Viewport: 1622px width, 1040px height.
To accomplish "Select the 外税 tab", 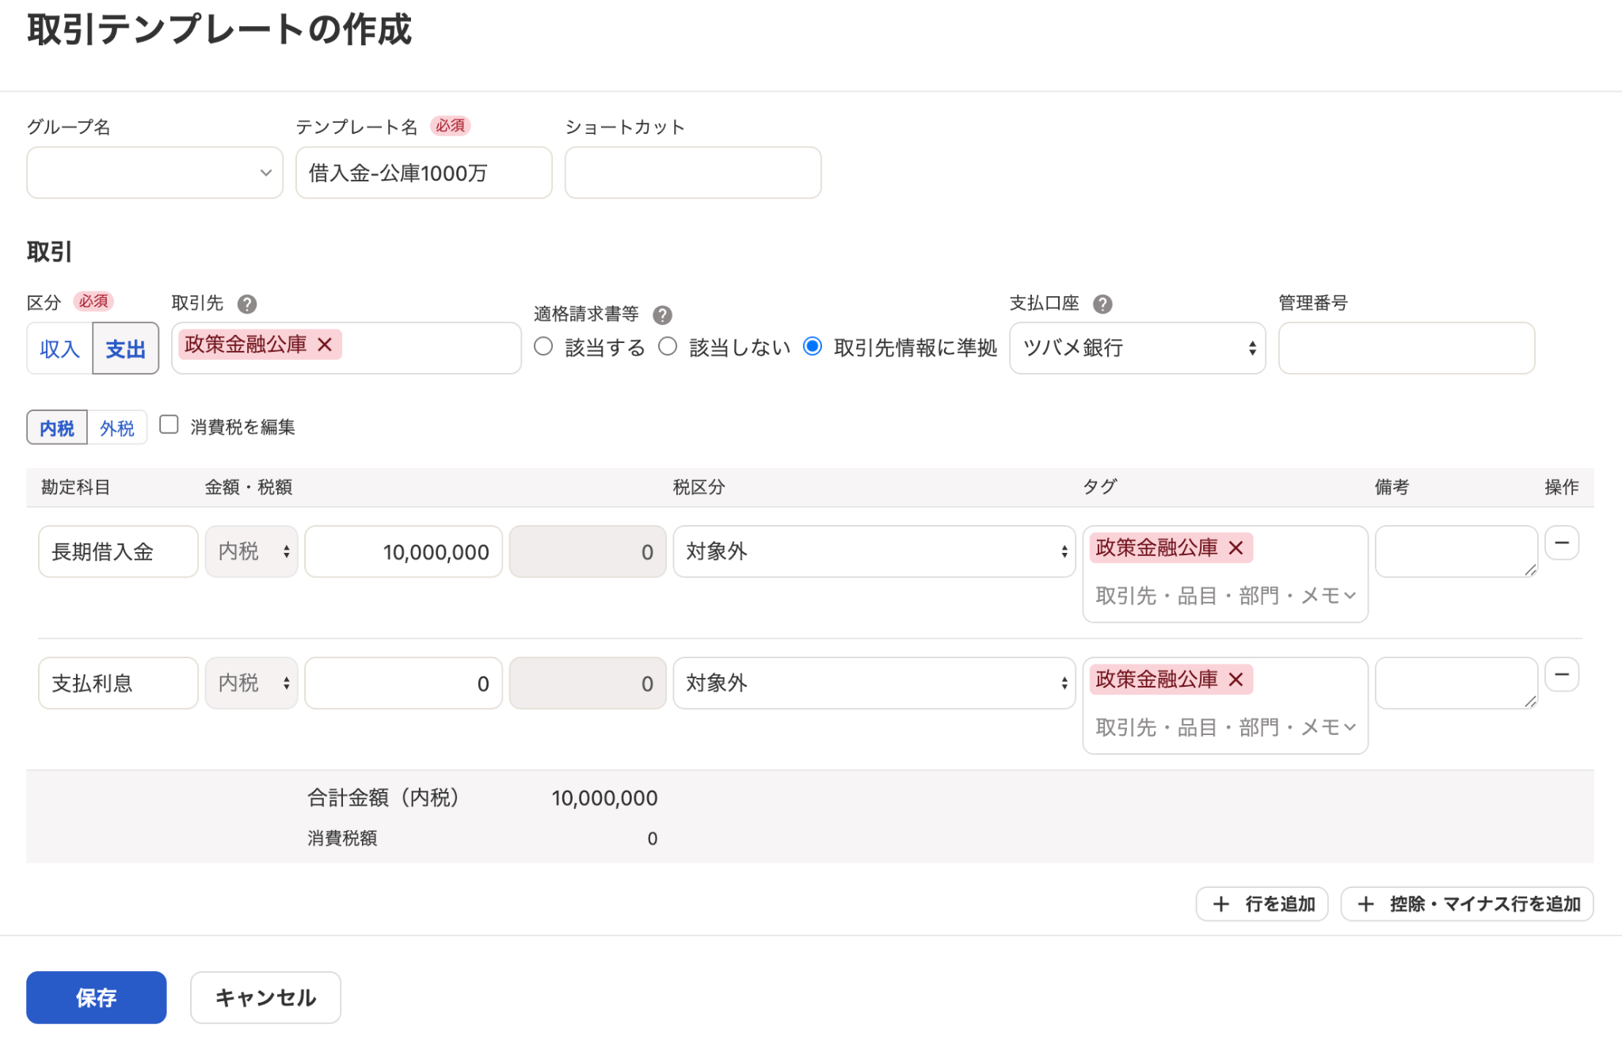I will (117, 428).
